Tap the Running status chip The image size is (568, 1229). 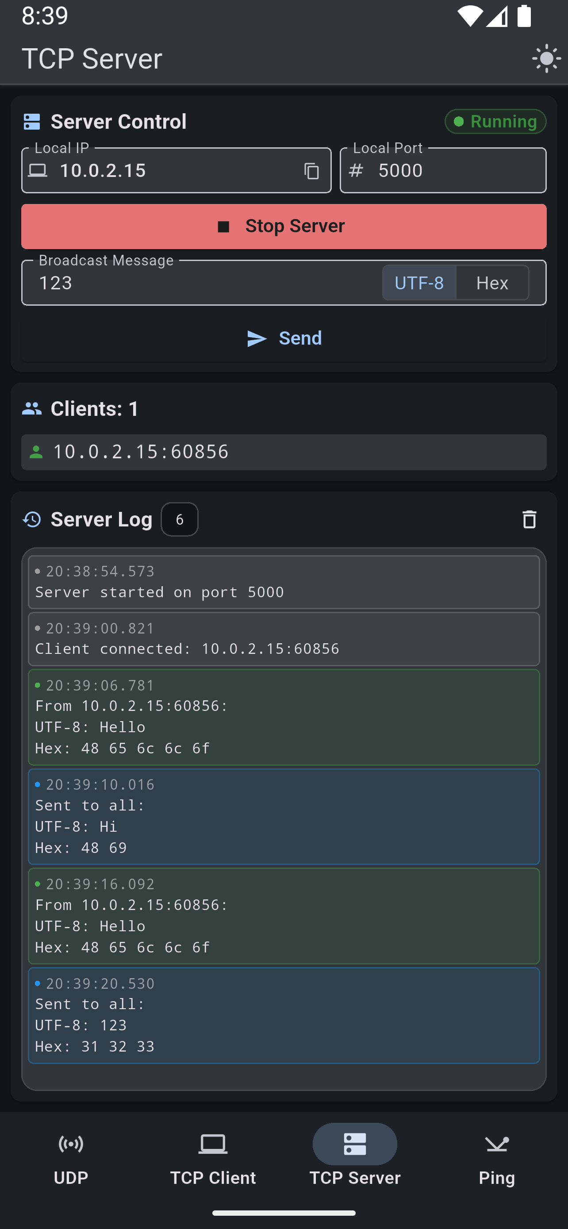(495, 122)
